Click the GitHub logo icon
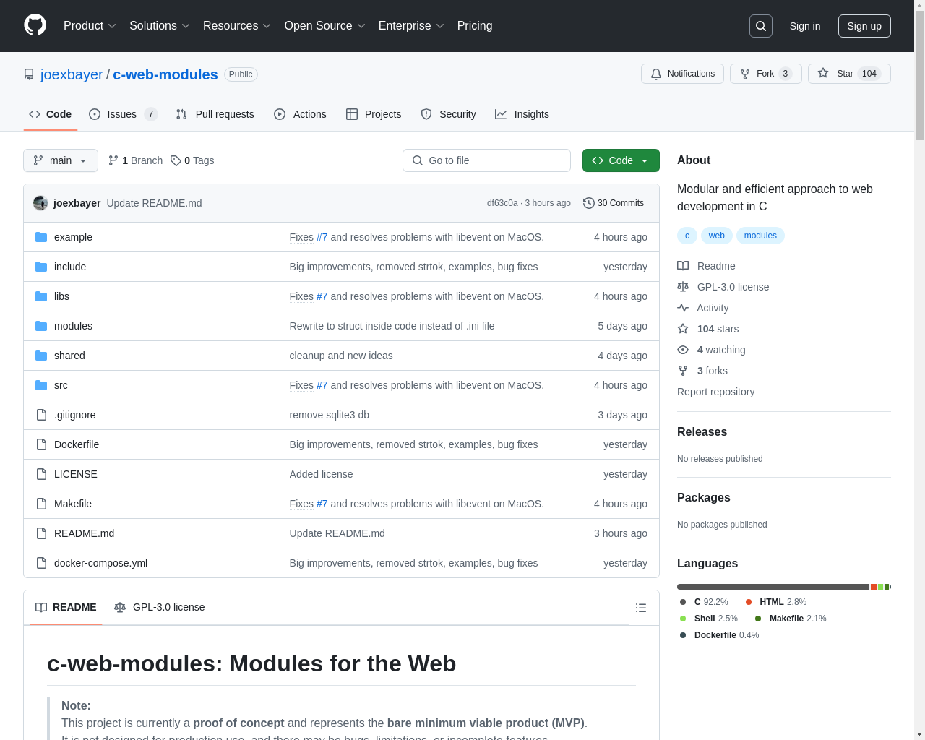Image resolution: width=925 pixels, height=740 pixels. tap(35, 25)
